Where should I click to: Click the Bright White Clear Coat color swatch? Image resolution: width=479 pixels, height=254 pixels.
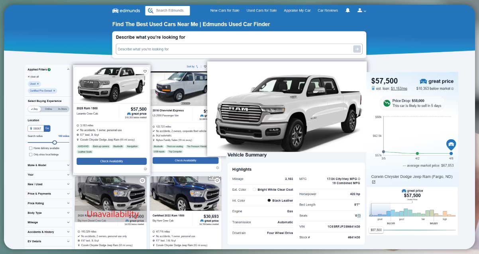255,190
